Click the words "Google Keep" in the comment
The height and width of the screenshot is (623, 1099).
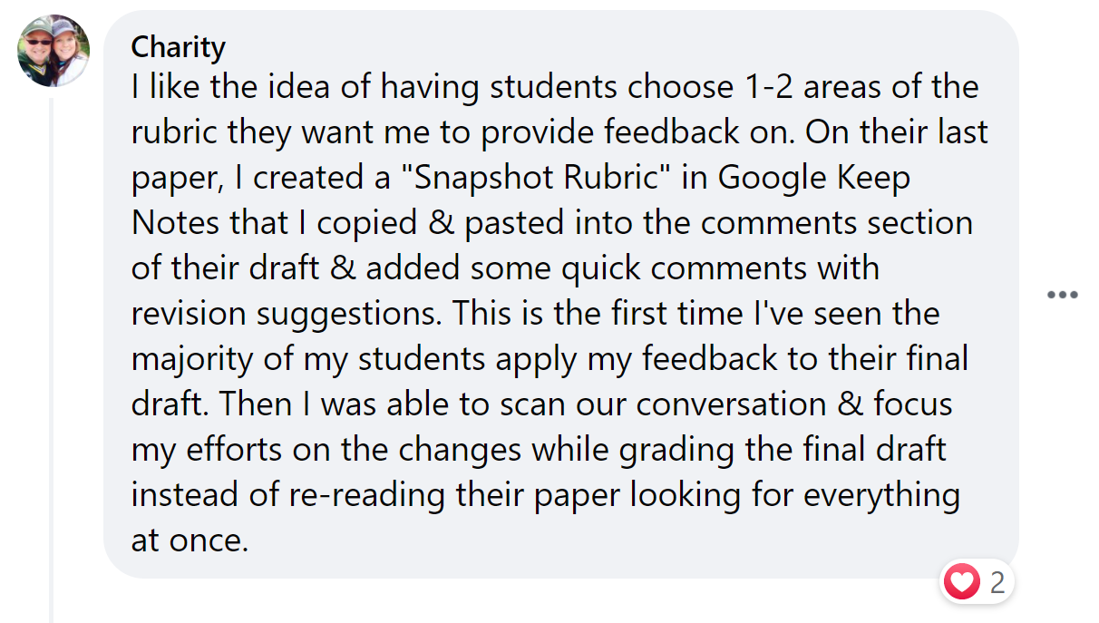point(813,178)
